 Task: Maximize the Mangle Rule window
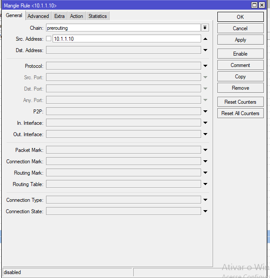pos(254,5)
